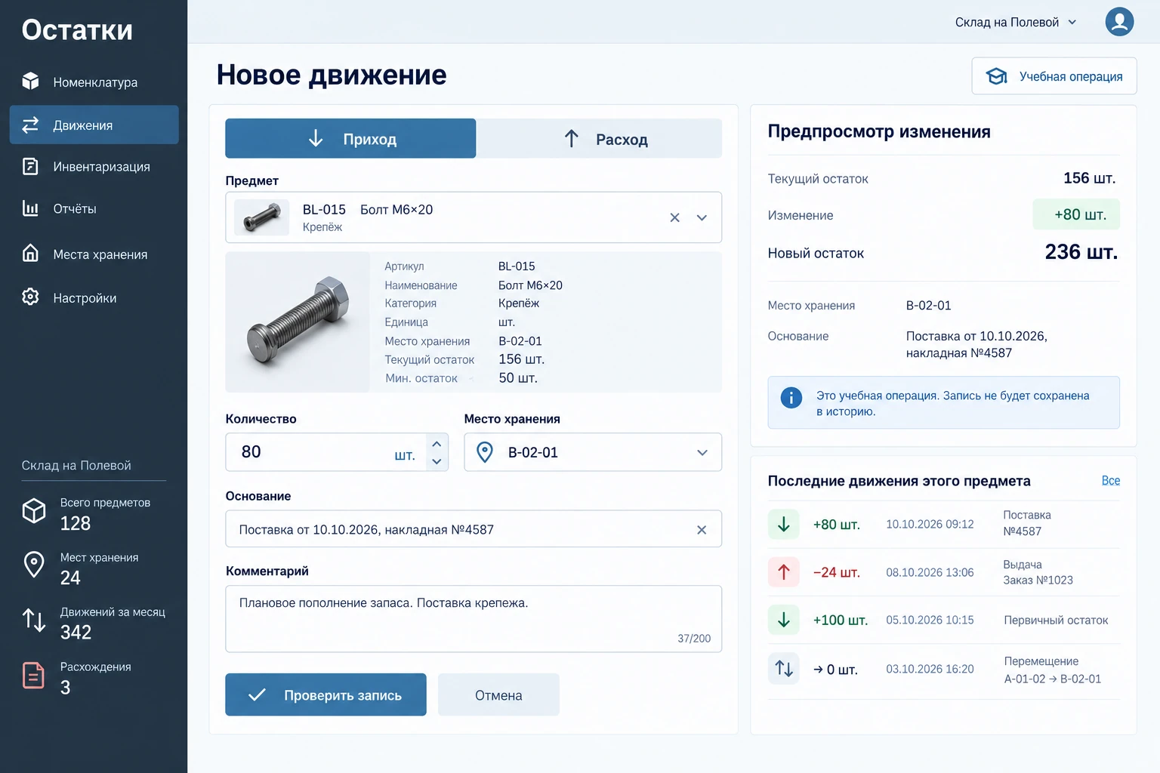The image size is (1160, 773).
Task: Click the Остатки app title
Action: [77, 30]
